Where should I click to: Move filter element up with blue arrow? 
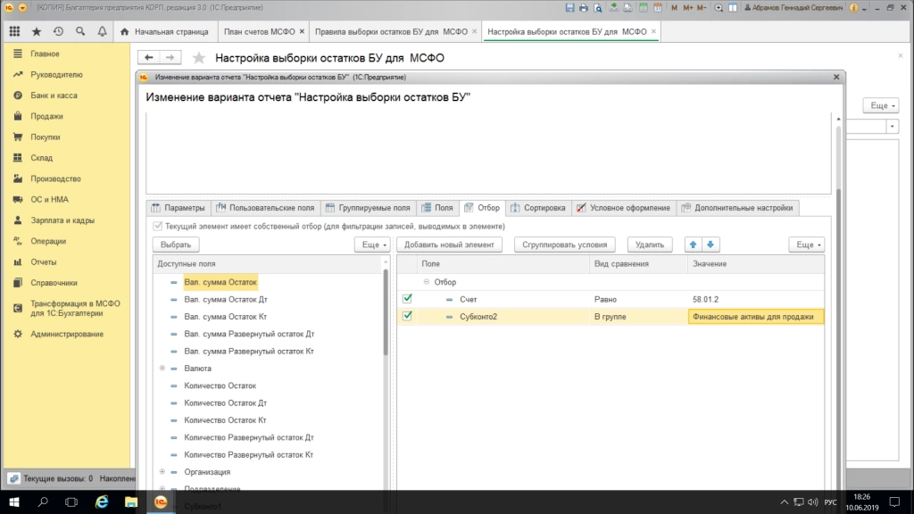point(693,245)
